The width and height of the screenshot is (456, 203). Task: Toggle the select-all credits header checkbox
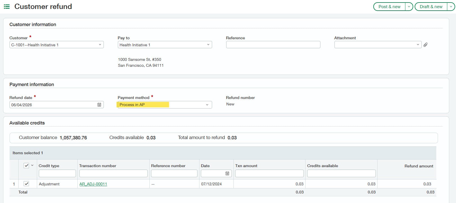click(x=26, y=165)
